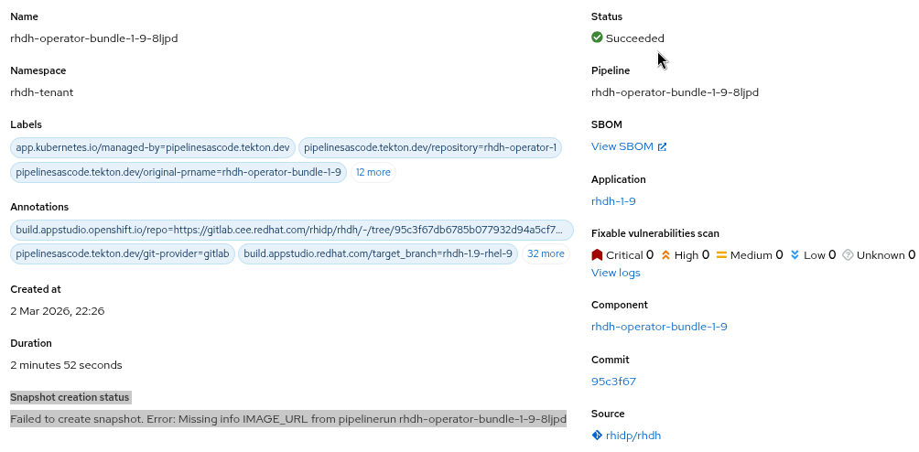Screen dimensions: 919x452
Task: Click the blue Low severity icon
Action: click(795, 255)
